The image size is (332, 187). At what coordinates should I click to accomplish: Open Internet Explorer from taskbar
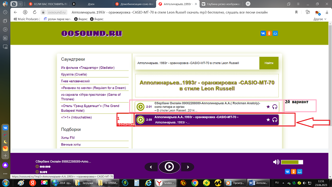[148, 183]
